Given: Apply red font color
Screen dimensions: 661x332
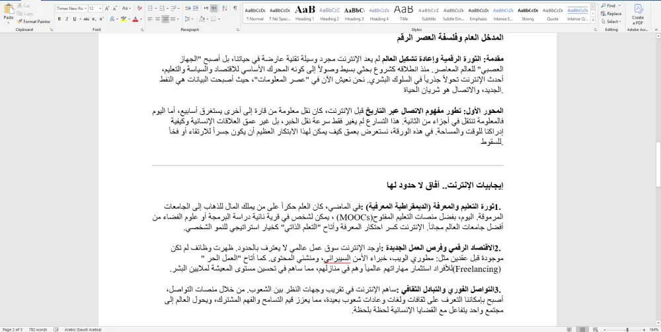Looking at the screenshot, I should pos(135,19).
